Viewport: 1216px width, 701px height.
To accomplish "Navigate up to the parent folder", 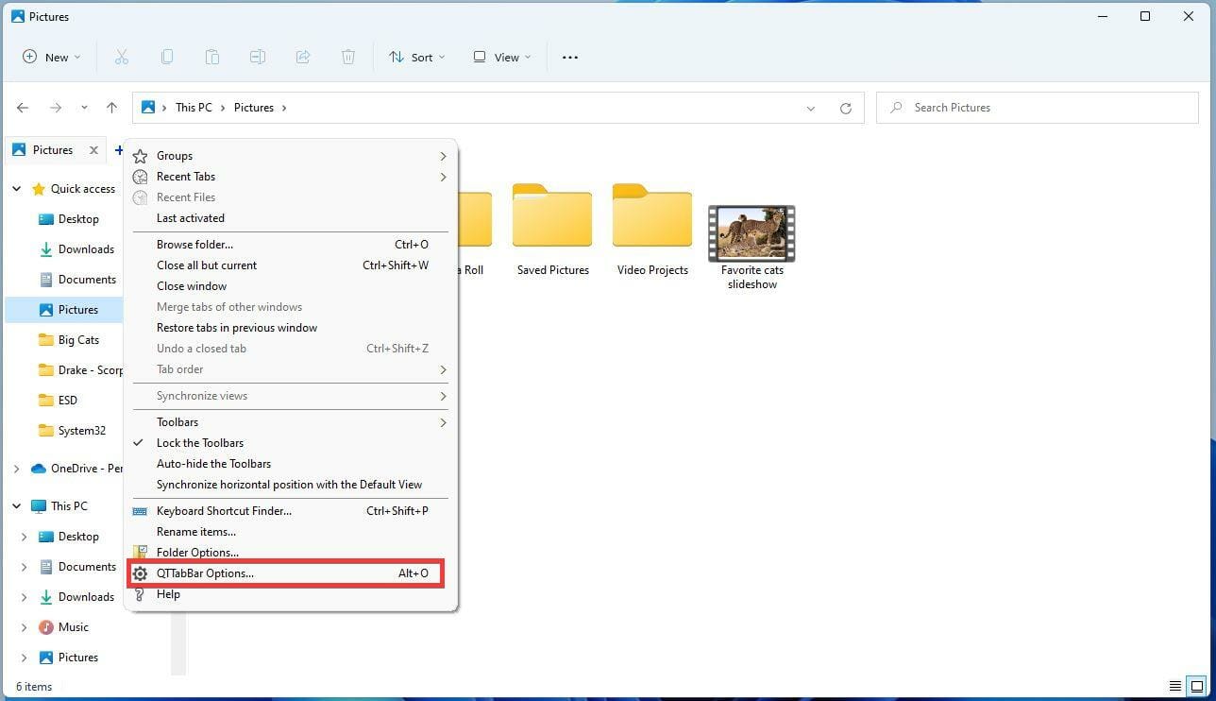I will point(111,107).
